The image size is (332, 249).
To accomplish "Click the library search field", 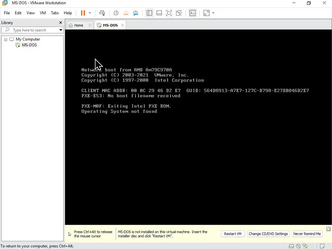I will [x=32, y=30].
